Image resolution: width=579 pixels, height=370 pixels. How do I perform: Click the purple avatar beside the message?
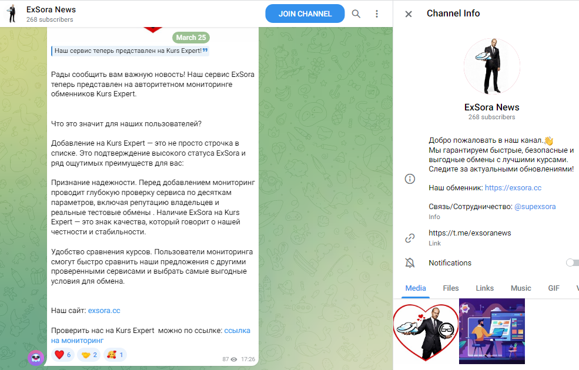[36, 358]
